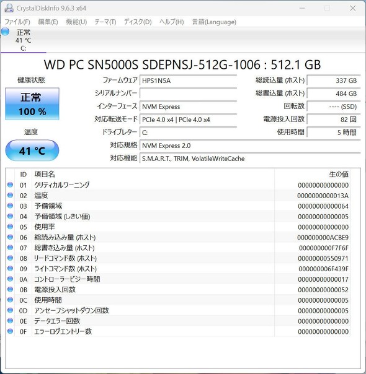Open the テーマ(T) menu
This screenshot has width=366, height=374.
pyautogui.click(x=105, y=22)
